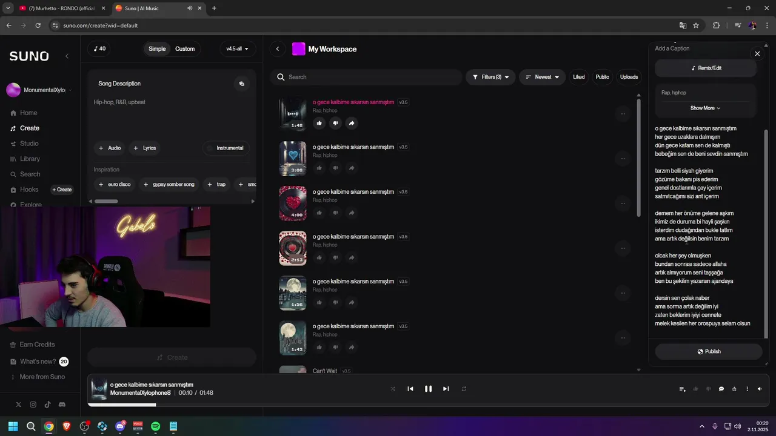Toggle repeat in the player bar
Image resolution: width=776 pixels, height=436 pixels.
464,389
